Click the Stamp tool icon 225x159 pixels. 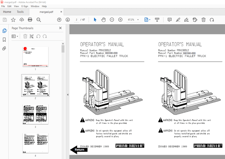click(x=195, y=20)
